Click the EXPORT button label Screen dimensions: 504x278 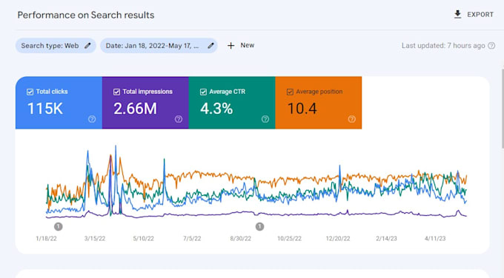pos(480,15)
